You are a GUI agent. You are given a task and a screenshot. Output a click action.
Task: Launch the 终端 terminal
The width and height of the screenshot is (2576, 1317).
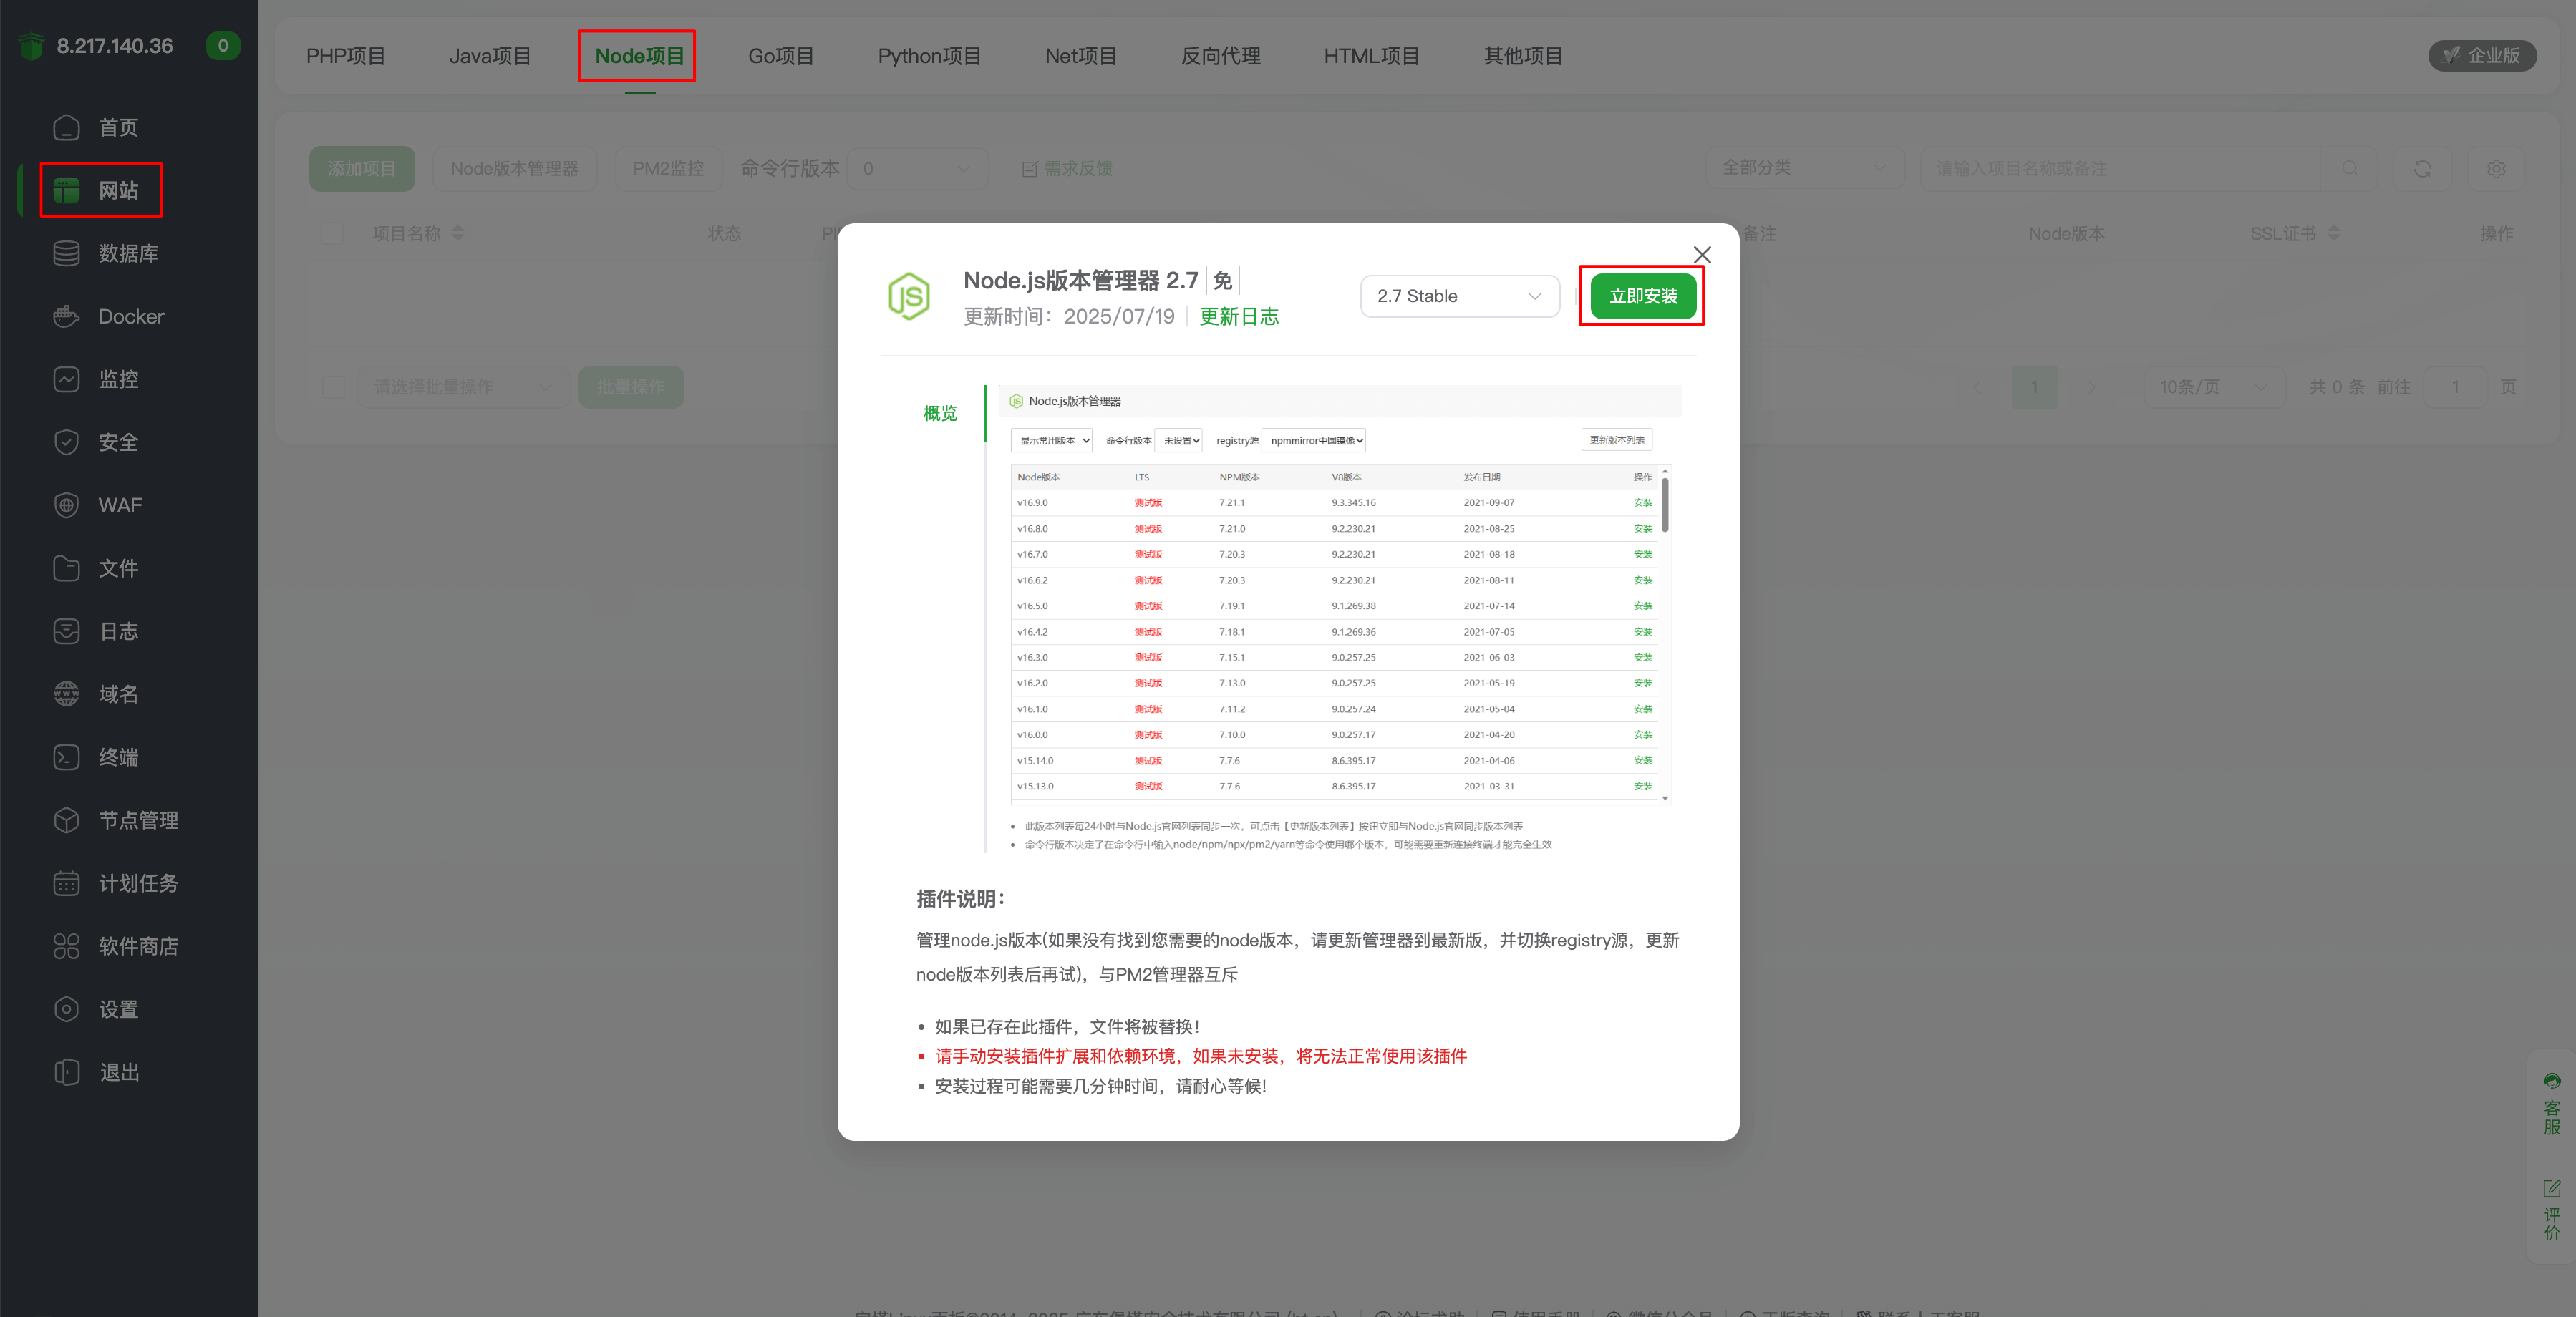pos(119,757)
